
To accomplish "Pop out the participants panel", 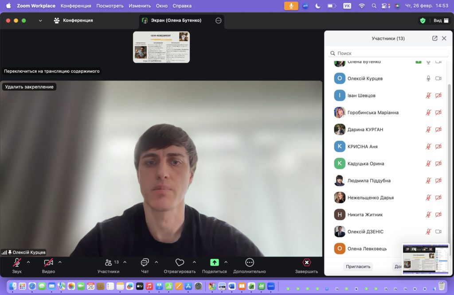I will (434, 39).
